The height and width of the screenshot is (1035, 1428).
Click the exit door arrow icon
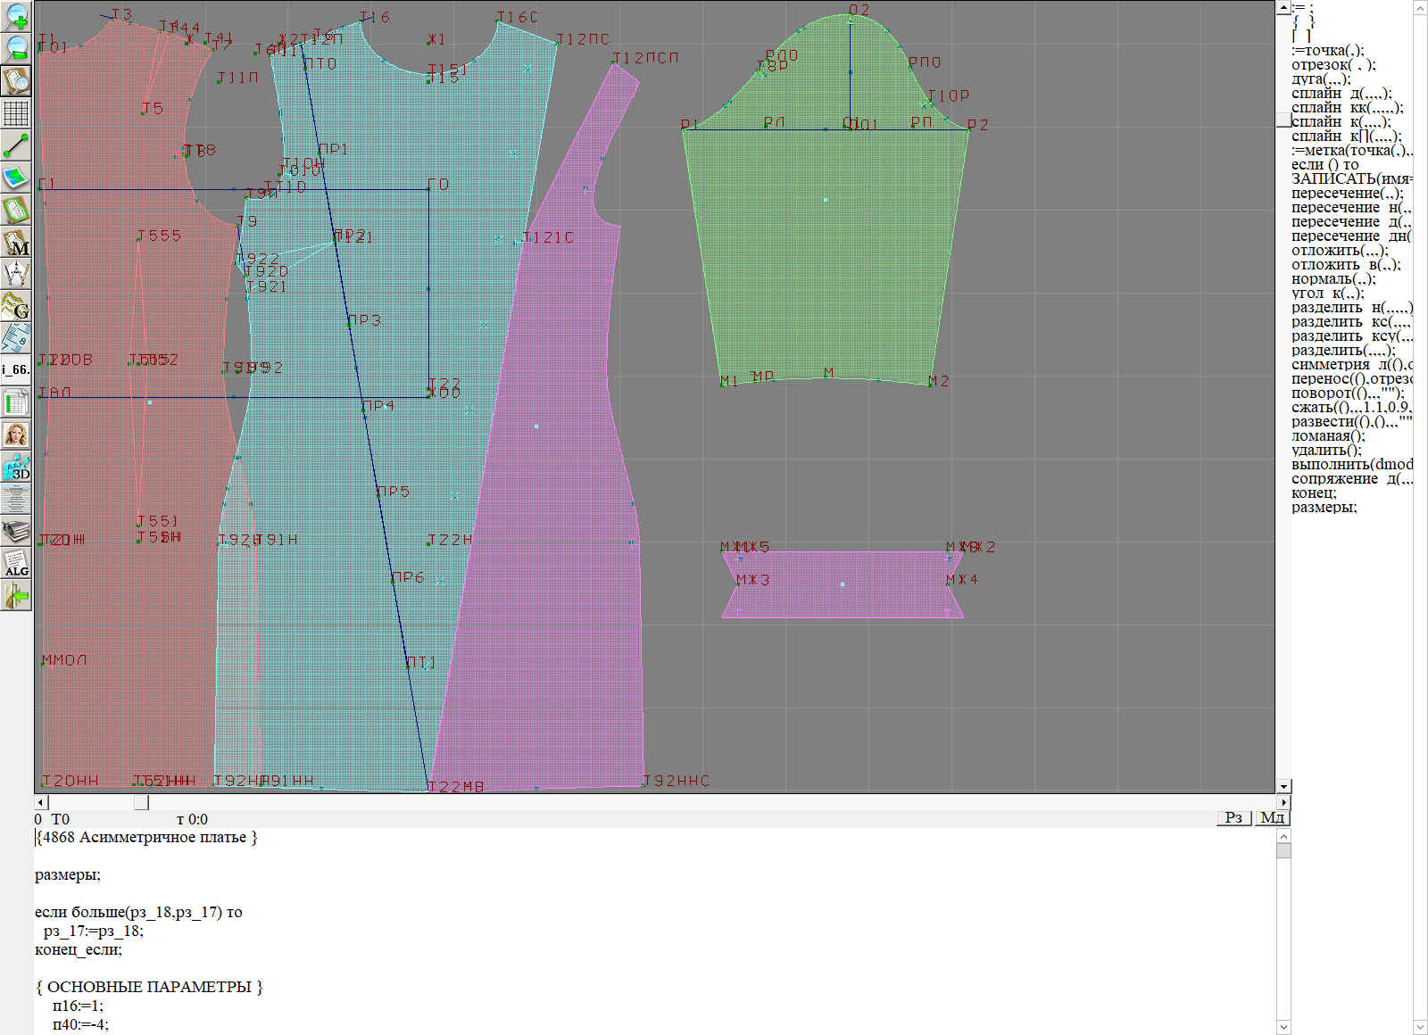pos(16,595)
